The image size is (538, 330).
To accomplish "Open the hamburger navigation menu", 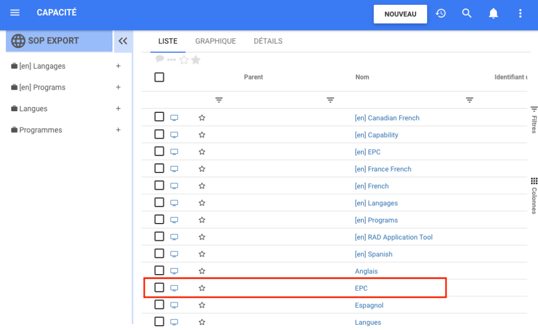I will click(x=15, y=13).
